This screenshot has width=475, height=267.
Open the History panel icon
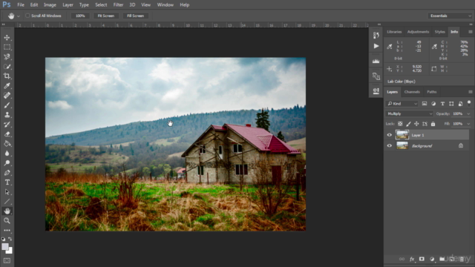click(x=376, y=36)
